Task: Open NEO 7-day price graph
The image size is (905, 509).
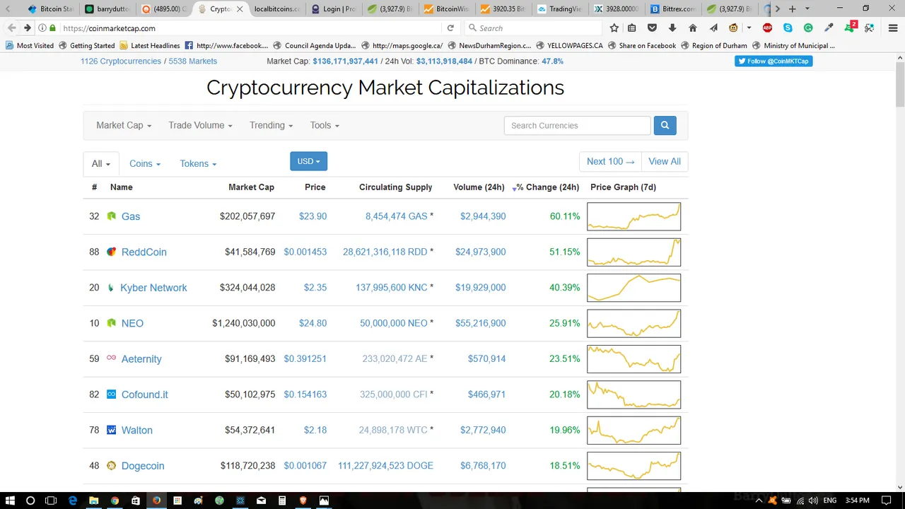Action: [633, 323]
